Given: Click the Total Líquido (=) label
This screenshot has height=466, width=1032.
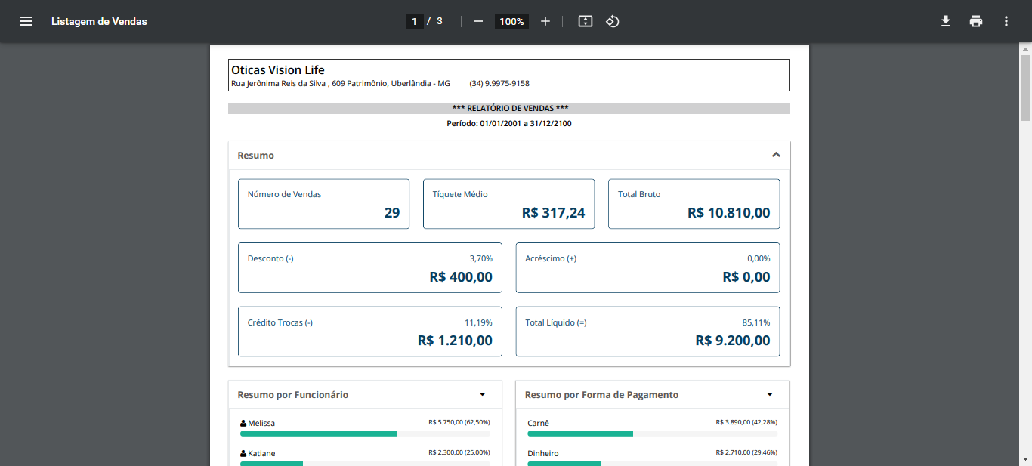Looking at the screenshot, I should point(556,322).
